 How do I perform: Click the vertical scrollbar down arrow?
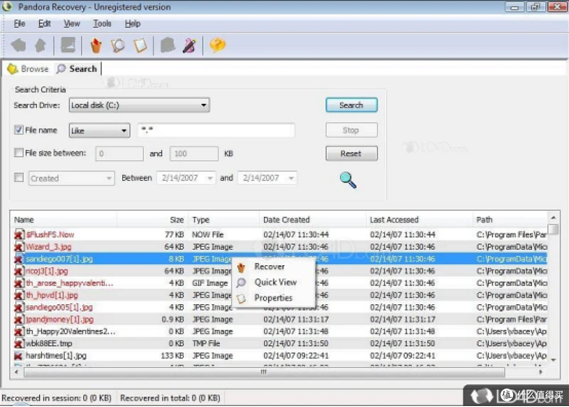pos(553,360)
